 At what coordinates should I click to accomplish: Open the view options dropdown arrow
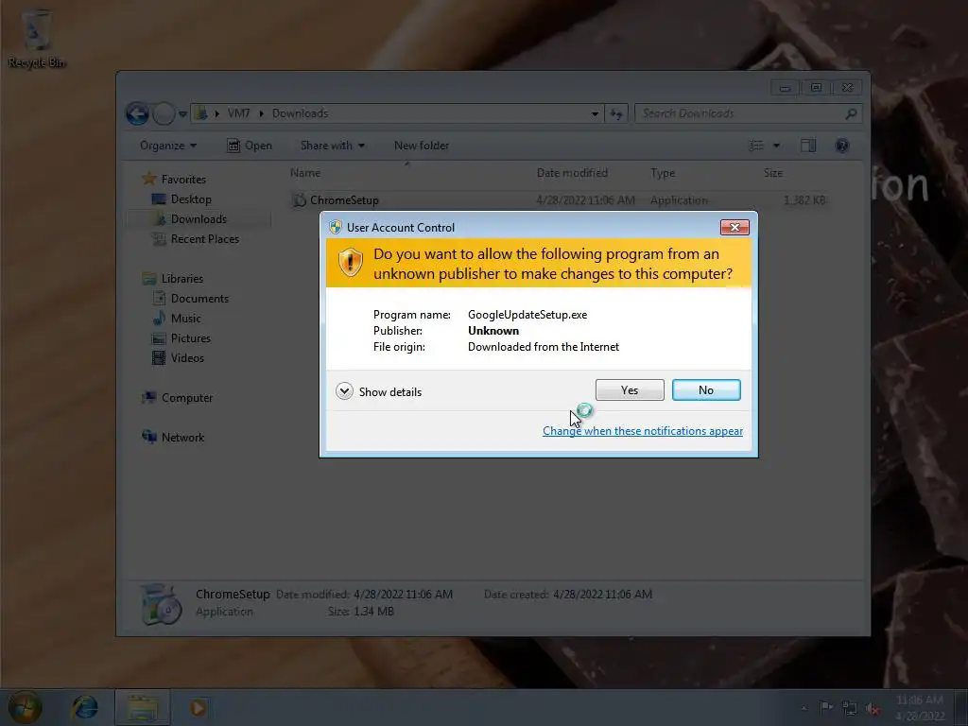tap(777, 146)
